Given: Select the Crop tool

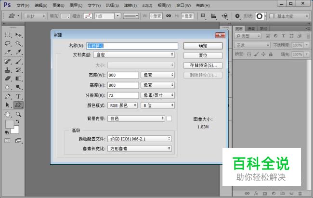Looking at the screenshot, I should (8, 52).
